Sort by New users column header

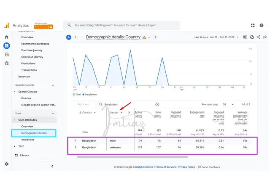pos(157,114)
